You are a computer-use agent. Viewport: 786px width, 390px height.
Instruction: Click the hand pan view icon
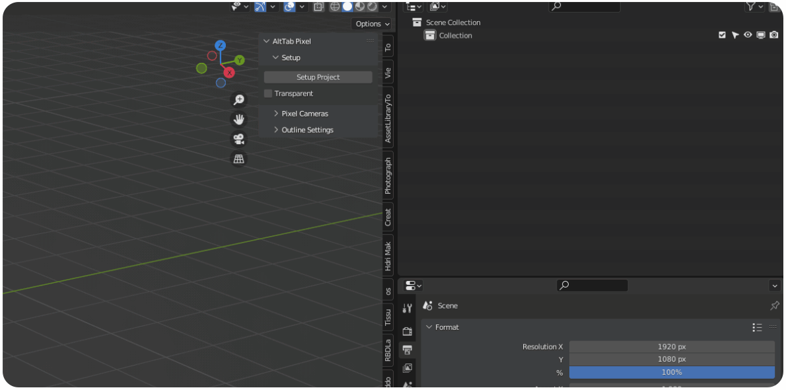coord(239,119)
